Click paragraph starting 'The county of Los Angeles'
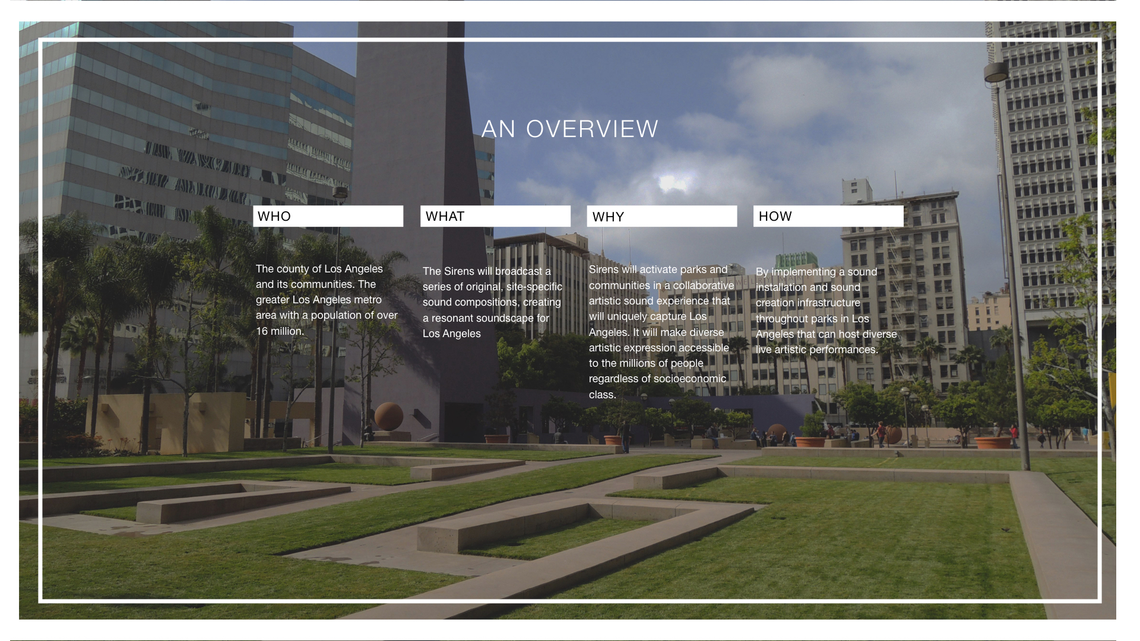The width and height of the screenshot is (1140, 641). point(327,300)
